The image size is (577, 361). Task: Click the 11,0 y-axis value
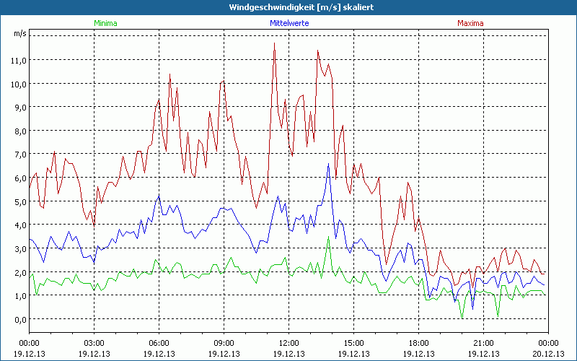pyautogui.click(x=19, y=61)
